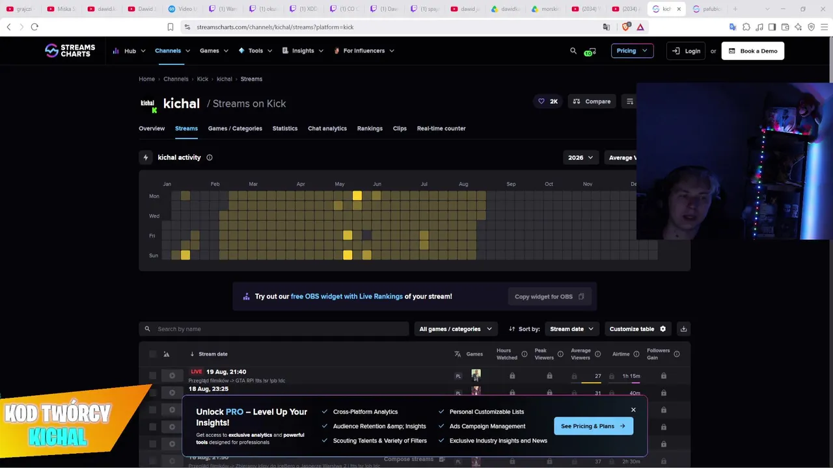Click the Streams Charts logo

[x=70, y=51]
